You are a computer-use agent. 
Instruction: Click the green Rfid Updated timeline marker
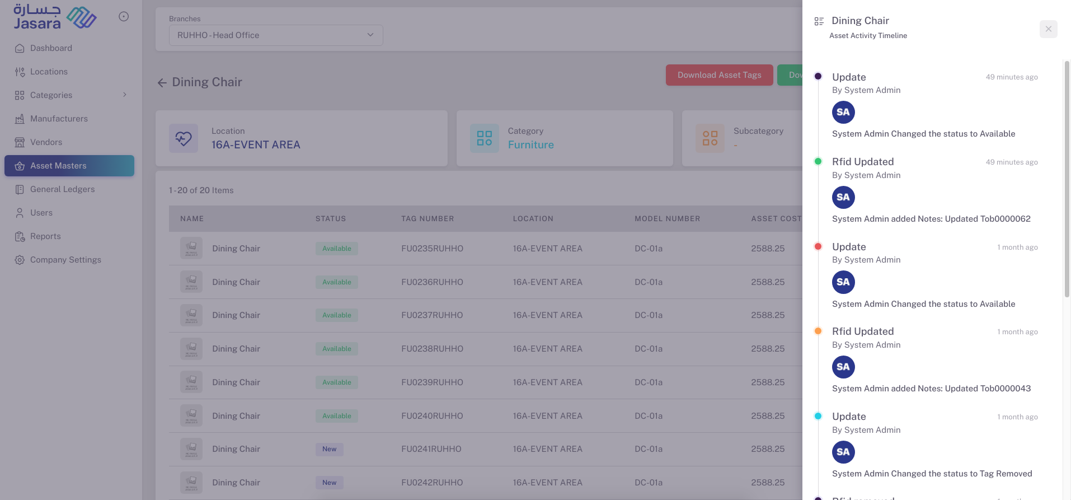[818, 162]
